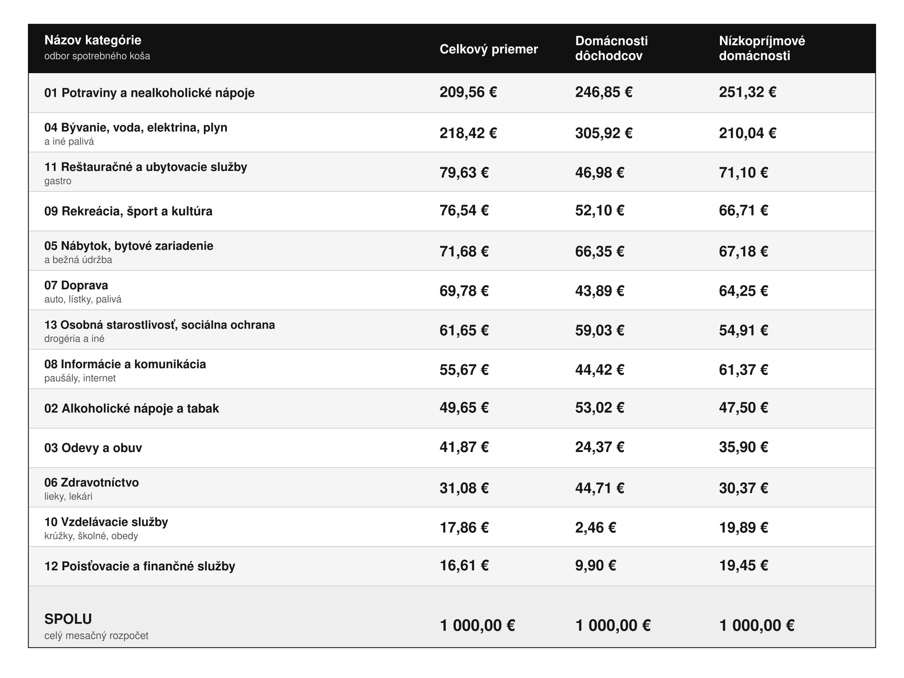Select the 07 Doprava category
This screenshot has height=678, width=904.
pyautogui.click(x=76, y=285)
